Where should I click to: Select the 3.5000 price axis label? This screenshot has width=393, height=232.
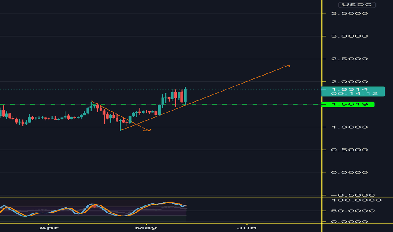350,13
